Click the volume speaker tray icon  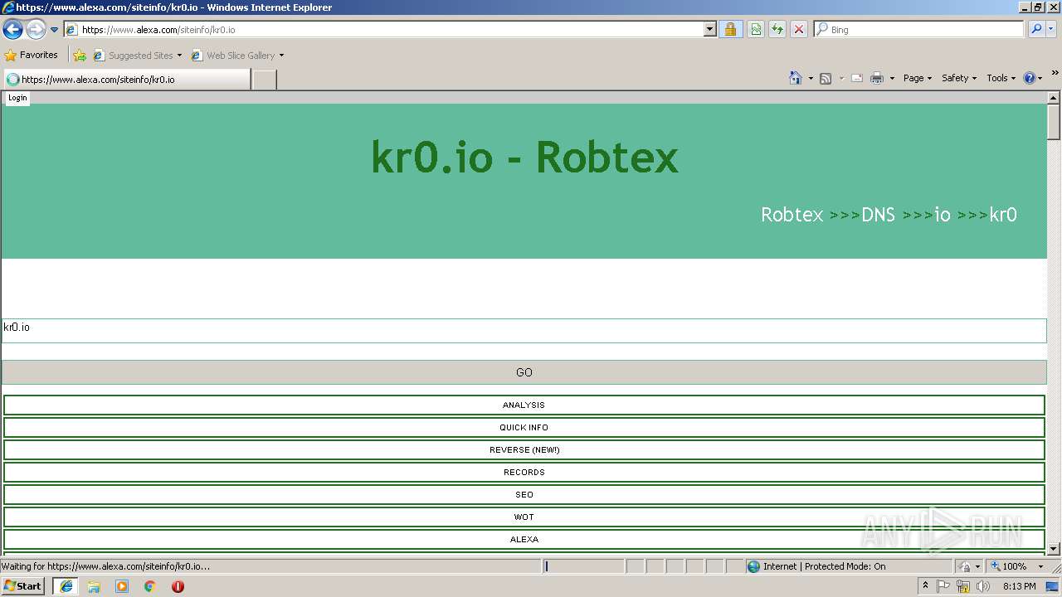983,586
